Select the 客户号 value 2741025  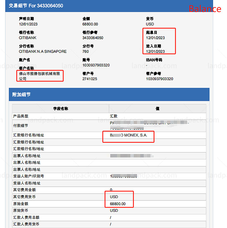[90, 79]
